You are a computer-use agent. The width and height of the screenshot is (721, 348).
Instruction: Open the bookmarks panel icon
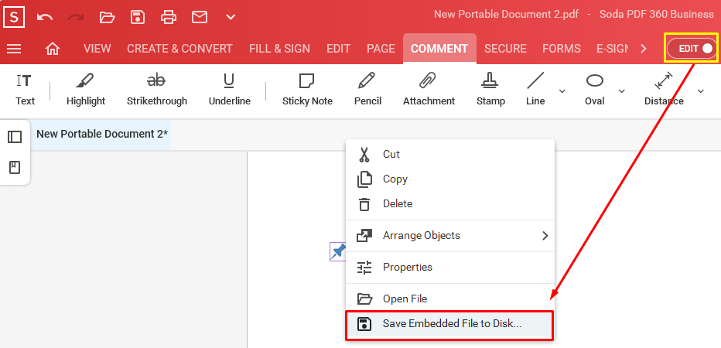[x=15, y=167]
